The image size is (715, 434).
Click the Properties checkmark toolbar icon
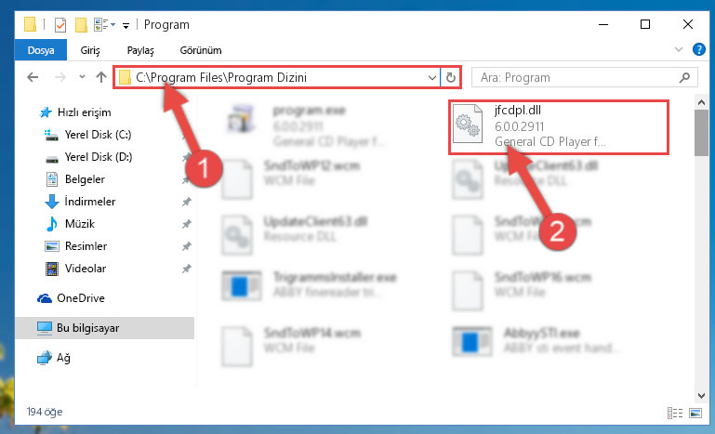[60, 24]
